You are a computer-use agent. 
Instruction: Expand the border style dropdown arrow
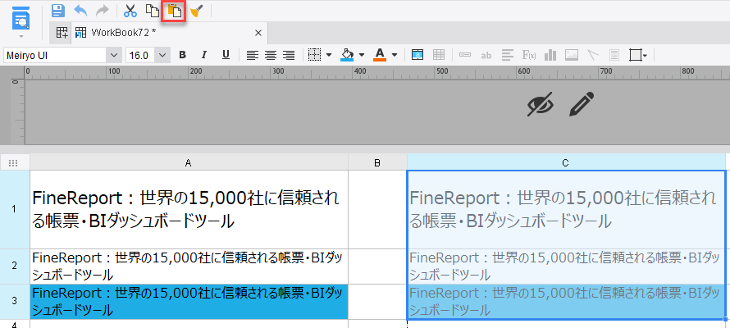pos(329,55)
